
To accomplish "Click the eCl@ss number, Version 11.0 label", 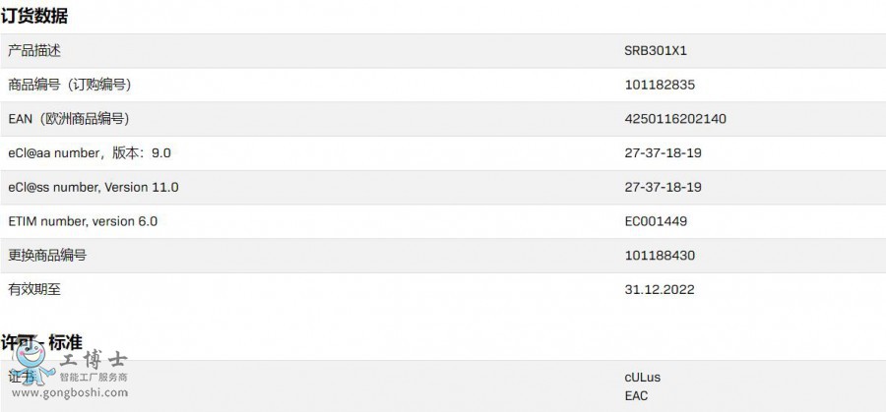I will 94,187.
